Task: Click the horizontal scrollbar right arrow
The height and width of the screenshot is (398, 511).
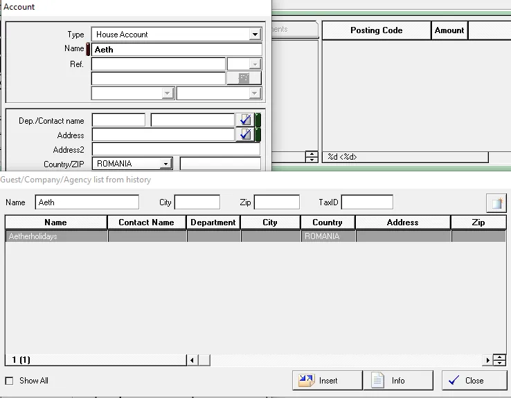Action: coord(488,360)
